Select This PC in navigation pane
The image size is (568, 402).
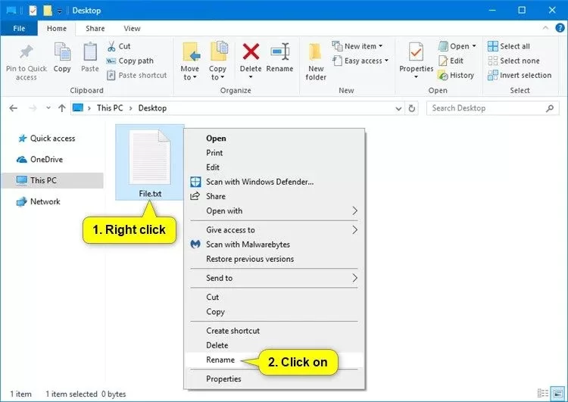pos(52,180)
